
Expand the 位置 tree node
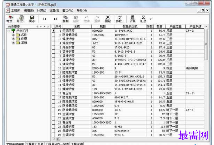[13, 39]
